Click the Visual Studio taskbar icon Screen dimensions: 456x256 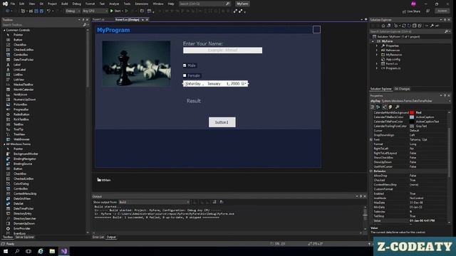[64, 251]
